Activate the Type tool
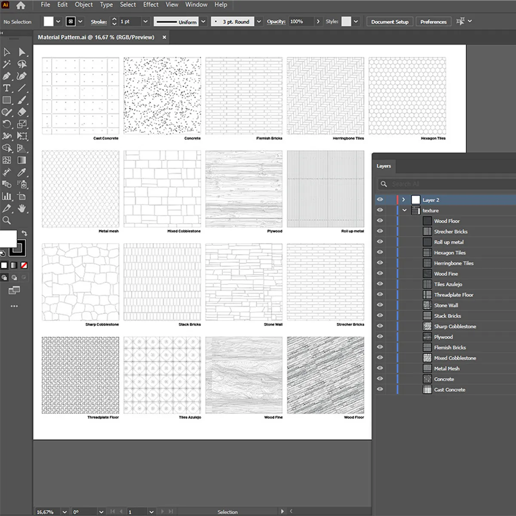This screenshot has width=516, height=516. pyautogui.click(x=6, y=88)
